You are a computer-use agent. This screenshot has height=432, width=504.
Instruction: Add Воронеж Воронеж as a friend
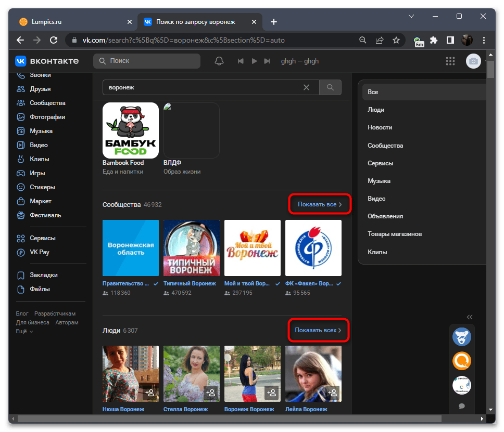tap(272, 392)
